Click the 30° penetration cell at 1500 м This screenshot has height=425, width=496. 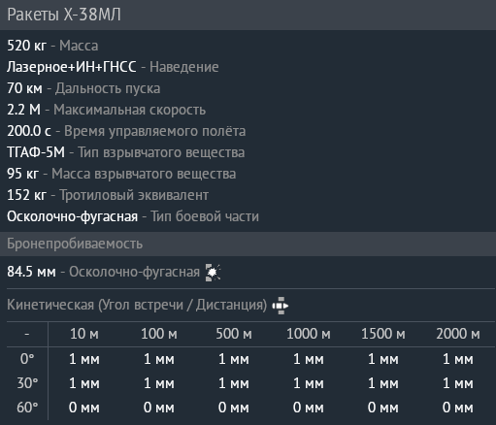point(383,383)
